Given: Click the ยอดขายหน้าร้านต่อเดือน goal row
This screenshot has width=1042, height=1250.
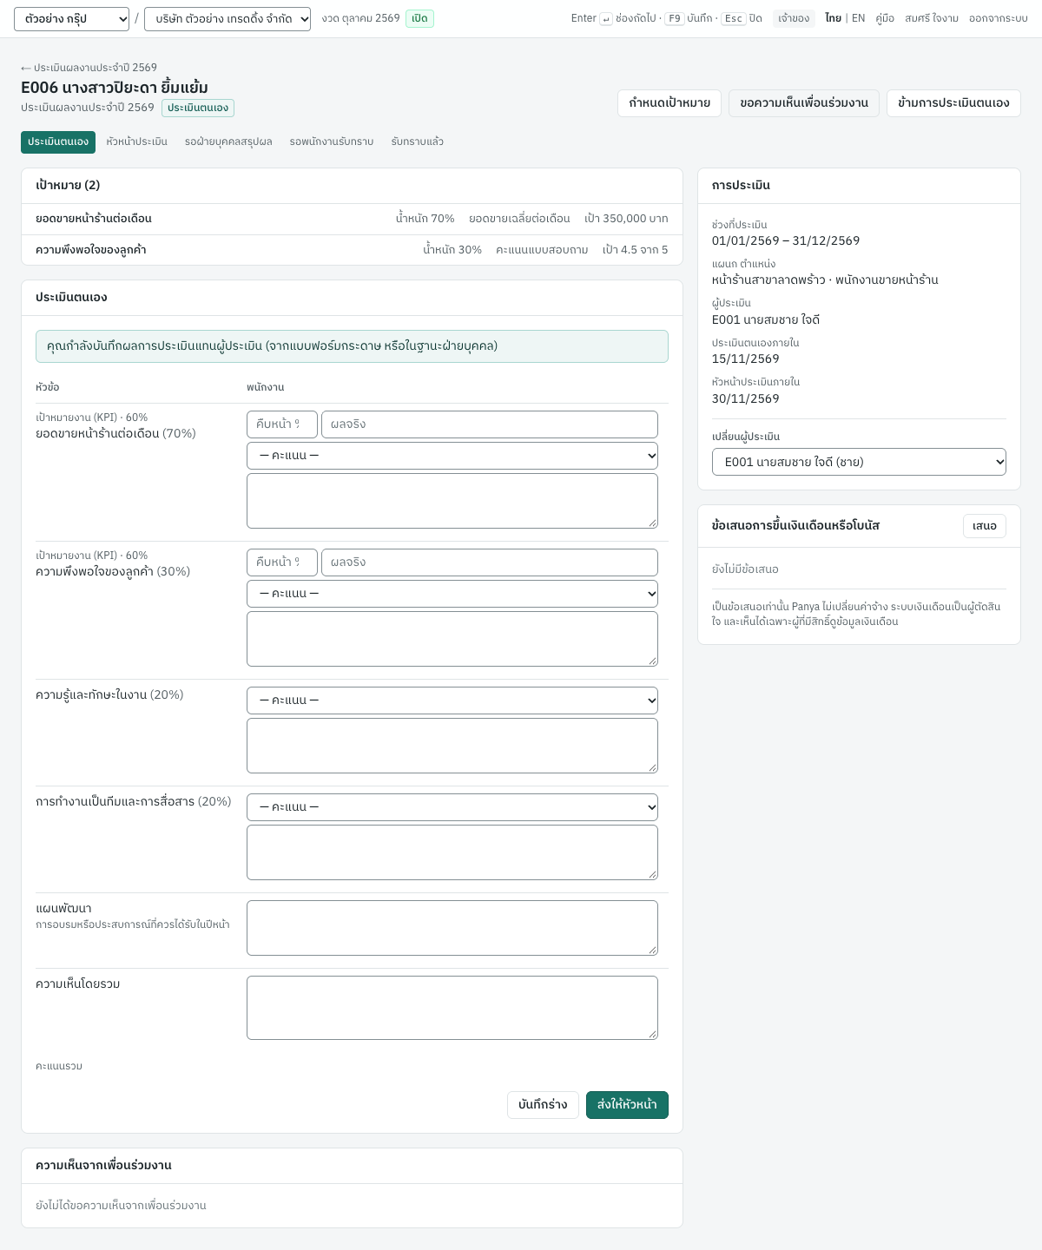Looking at the screenshot, I should [352, 219].
